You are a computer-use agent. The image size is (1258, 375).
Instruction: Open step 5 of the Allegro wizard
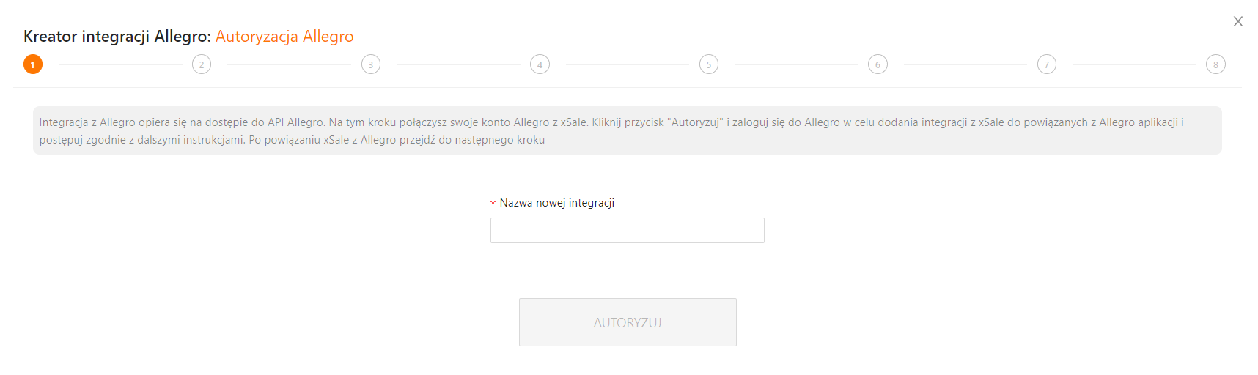(x=709, y=64)
